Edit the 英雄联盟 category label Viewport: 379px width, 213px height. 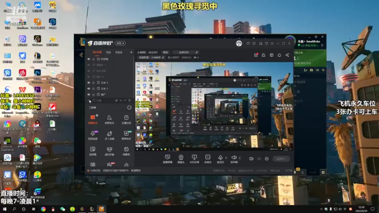pyautogui.click(x=151, y=57)
